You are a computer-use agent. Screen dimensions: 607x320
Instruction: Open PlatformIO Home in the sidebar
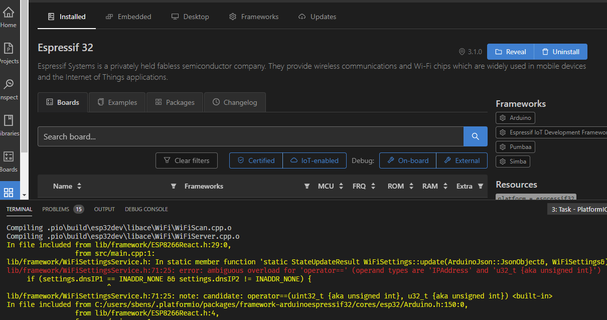pyautogui.click(x=9, y=17)
